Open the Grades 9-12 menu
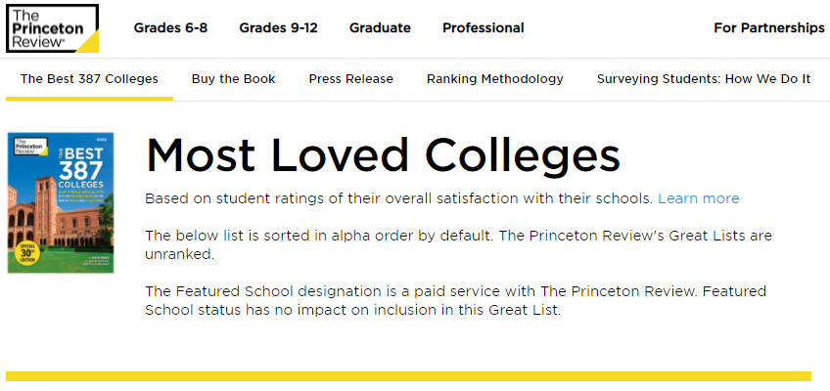The image size is (830, 391). (x=278, y=27)
